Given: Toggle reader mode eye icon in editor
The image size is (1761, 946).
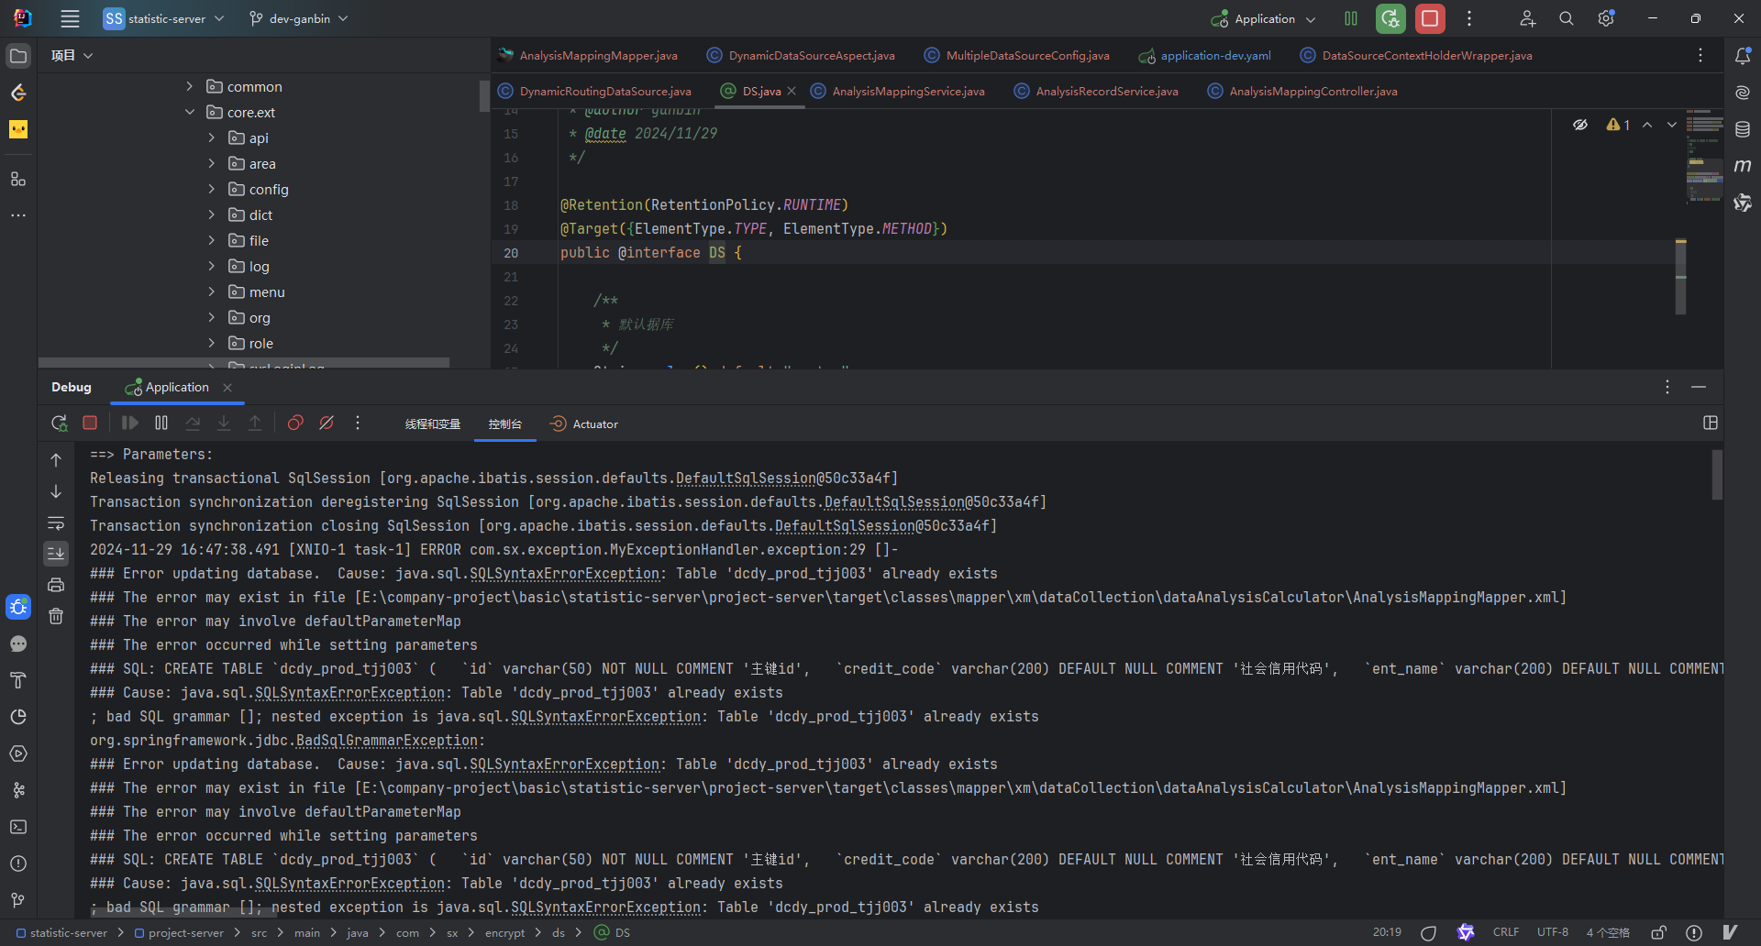Looking at the screenshot, I should tap(1580, 125).
